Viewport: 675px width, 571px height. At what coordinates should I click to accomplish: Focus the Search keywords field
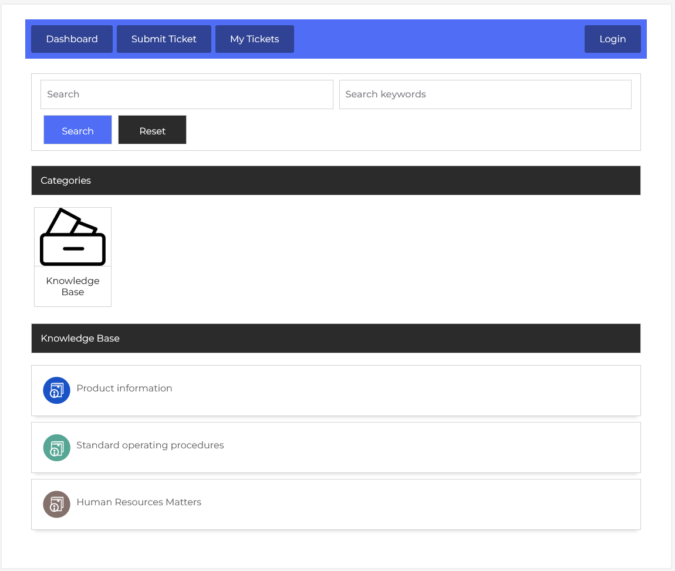[x=485, y=94]
